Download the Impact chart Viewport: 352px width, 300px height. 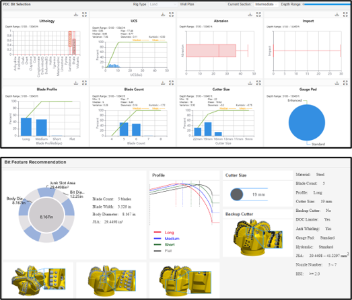[337, 15]
